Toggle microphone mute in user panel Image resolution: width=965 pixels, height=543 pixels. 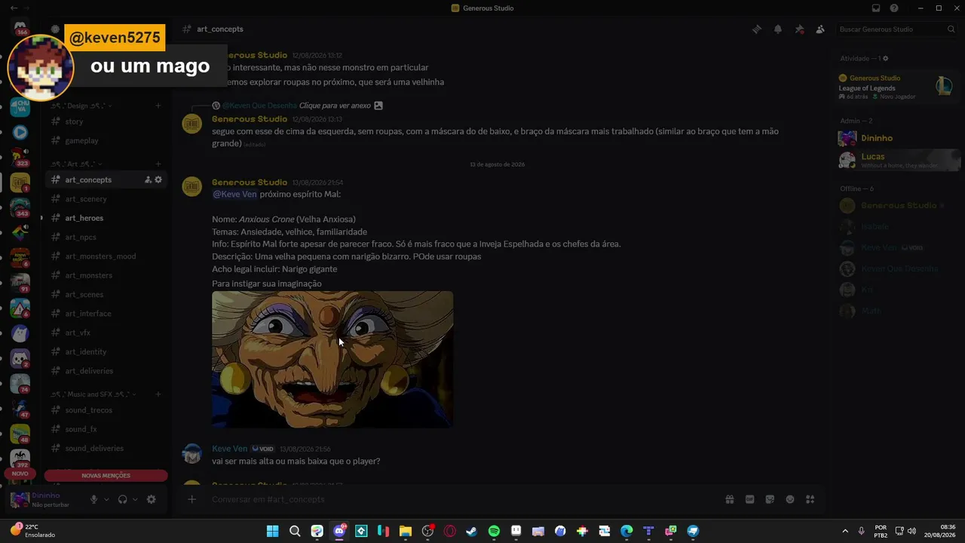coord(94,499)
